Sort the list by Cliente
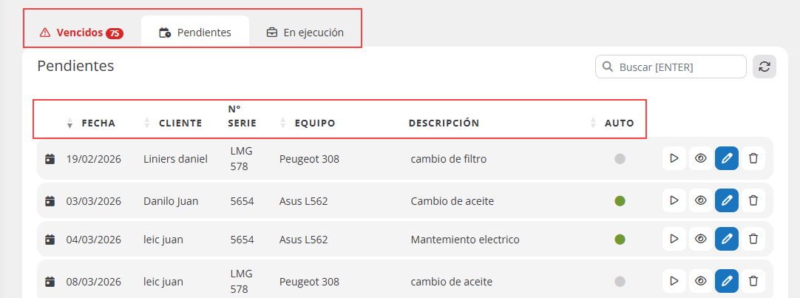Viewport: 800px width, 298px height. (x=180, y=123)
